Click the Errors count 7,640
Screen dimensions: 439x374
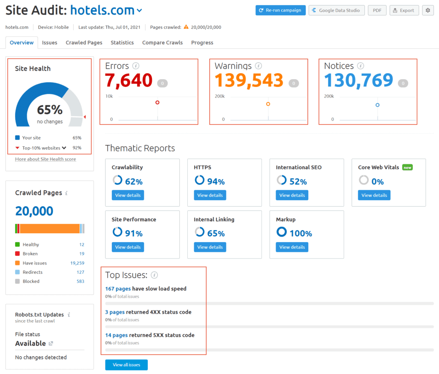tap(129, 80)
